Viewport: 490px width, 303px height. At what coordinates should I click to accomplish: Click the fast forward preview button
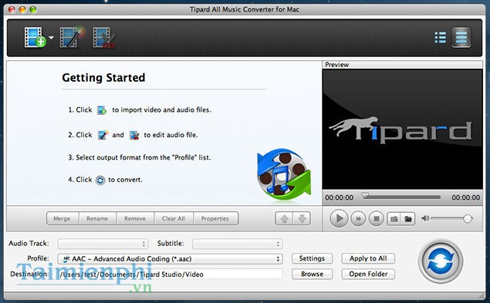click(x=358, y=219)
